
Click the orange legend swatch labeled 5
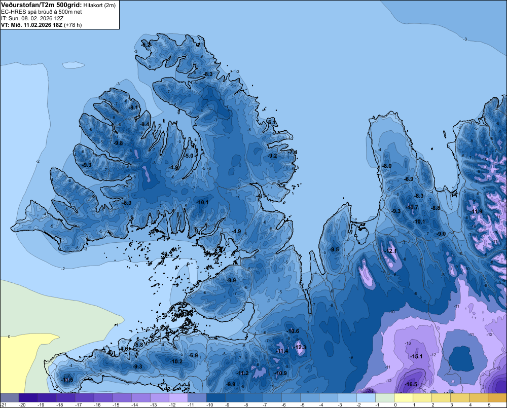click(x=497, y=397)
